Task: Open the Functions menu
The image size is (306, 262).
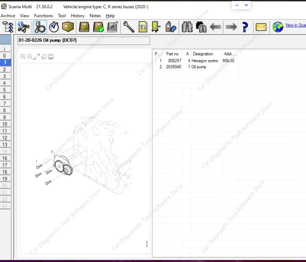Action: [43, 16]
